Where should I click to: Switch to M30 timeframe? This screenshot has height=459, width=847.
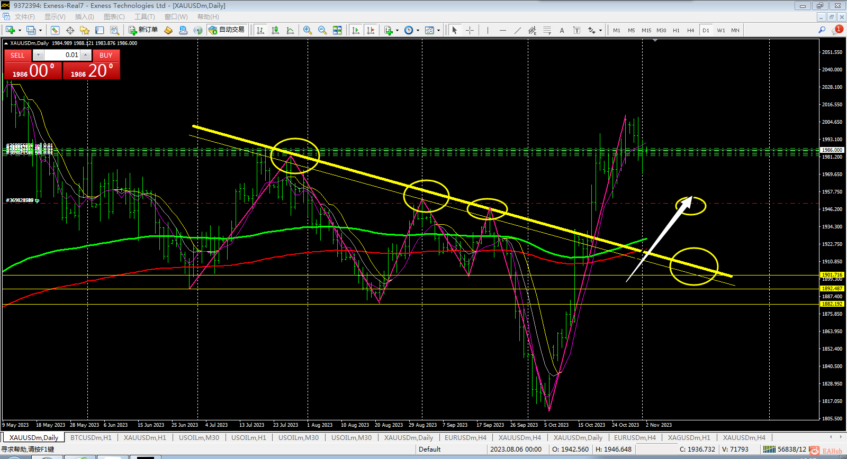pyautogui.click(x=661, y=30)
